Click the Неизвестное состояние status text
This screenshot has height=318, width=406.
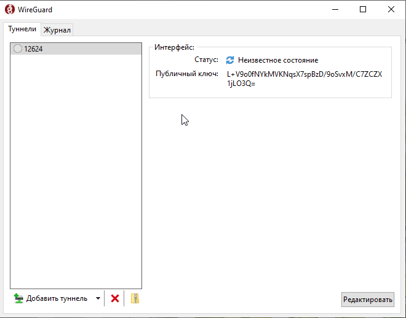[278, 60]
